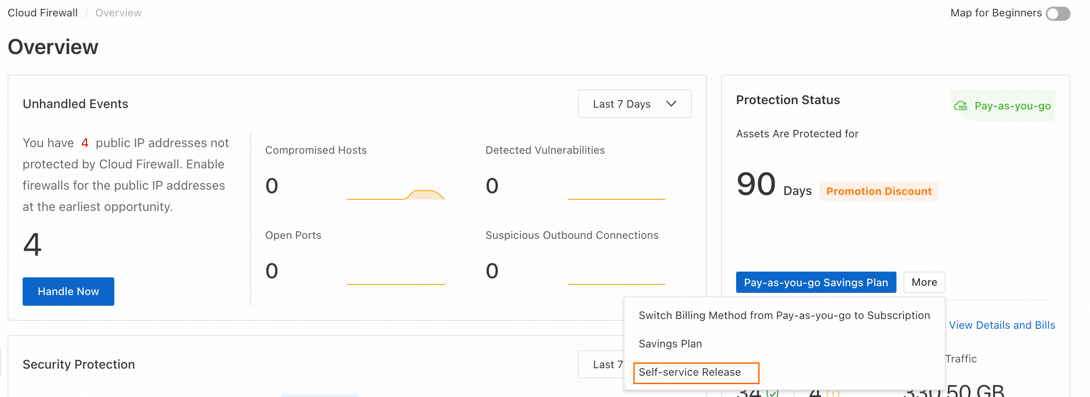Click the Open Ports trend sparkline
Image resolution: width=1090 pixels, height=397 pixels.
[396, 284]
